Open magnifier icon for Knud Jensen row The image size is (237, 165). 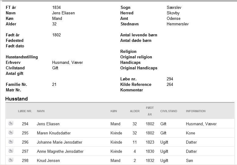11,160
